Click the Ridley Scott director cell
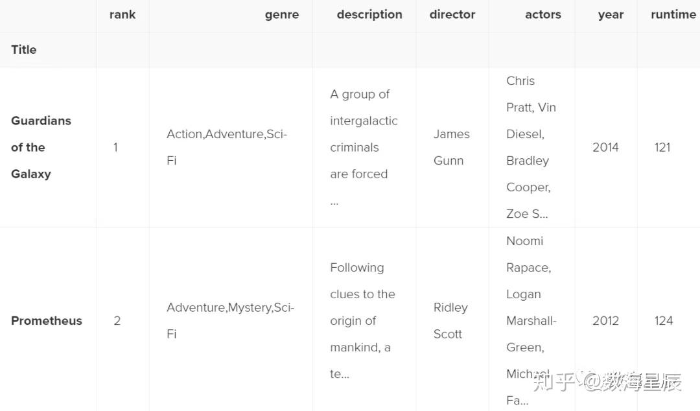 point(450,321)
